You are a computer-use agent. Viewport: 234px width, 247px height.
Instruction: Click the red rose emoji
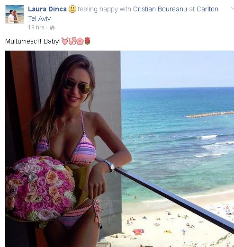(88, 41)
